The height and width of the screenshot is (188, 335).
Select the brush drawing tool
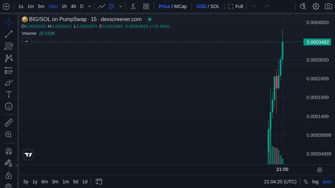tap(9, 82)
